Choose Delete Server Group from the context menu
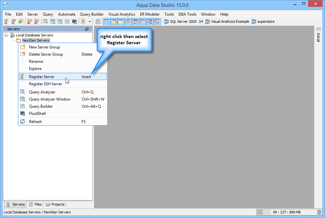The image size is (325, 218). pyautogui.click(x=63, y=54)
